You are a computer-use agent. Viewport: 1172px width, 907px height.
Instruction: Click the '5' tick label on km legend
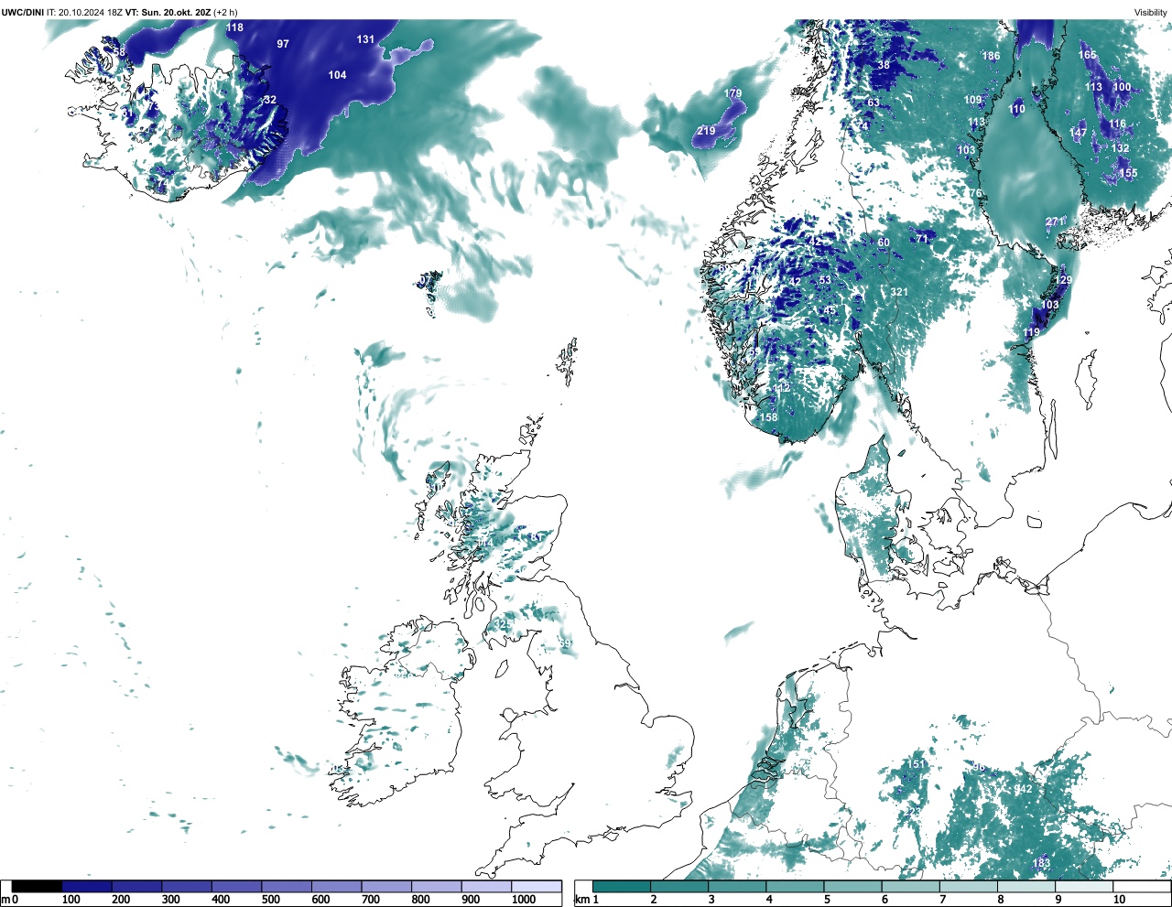827,900
